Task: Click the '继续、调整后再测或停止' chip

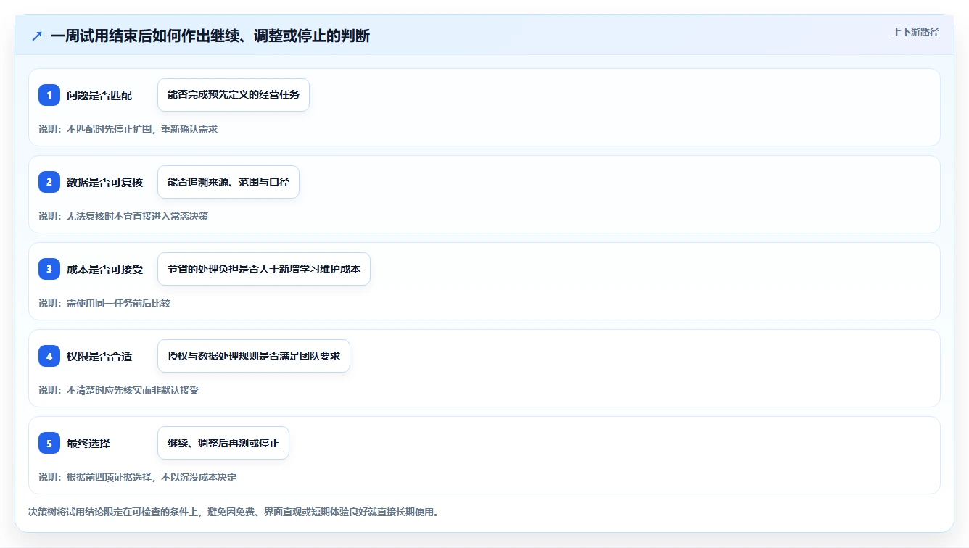Action: click(223, 443)
